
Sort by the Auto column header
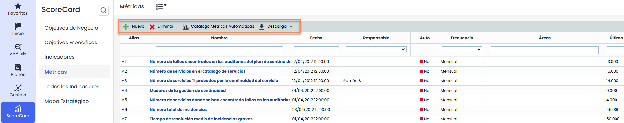pyautogui.click(x=425, y=38)
